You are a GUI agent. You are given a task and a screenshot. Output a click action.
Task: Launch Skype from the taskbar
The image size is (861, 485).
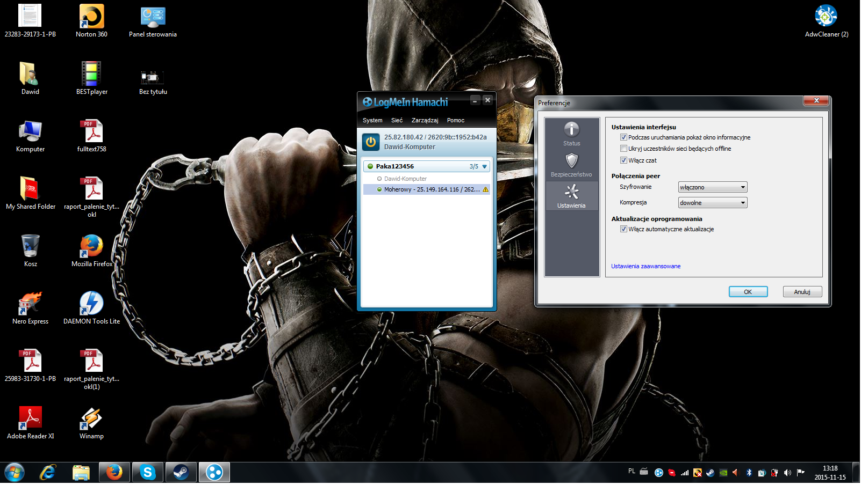pos(147,473)
